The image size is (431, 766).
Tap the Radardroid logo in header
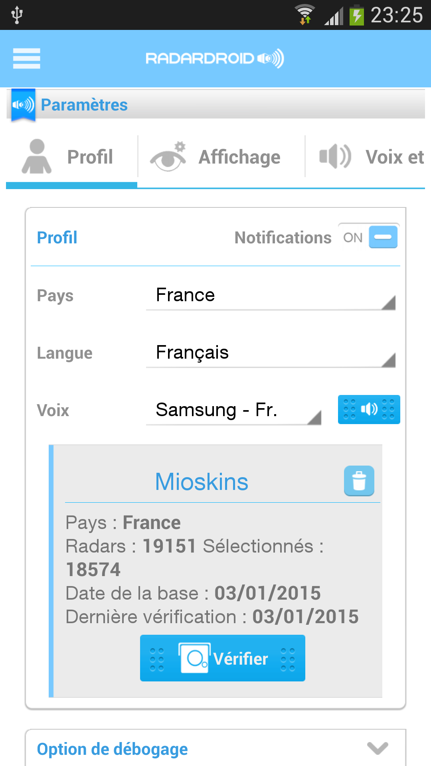[215, 59]
